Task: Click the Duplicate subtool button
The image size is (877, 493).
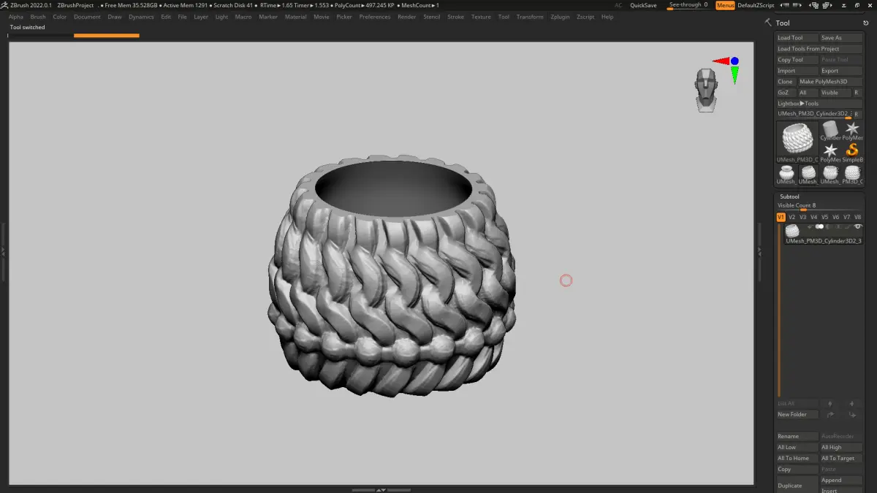Action: coord(797,485)
